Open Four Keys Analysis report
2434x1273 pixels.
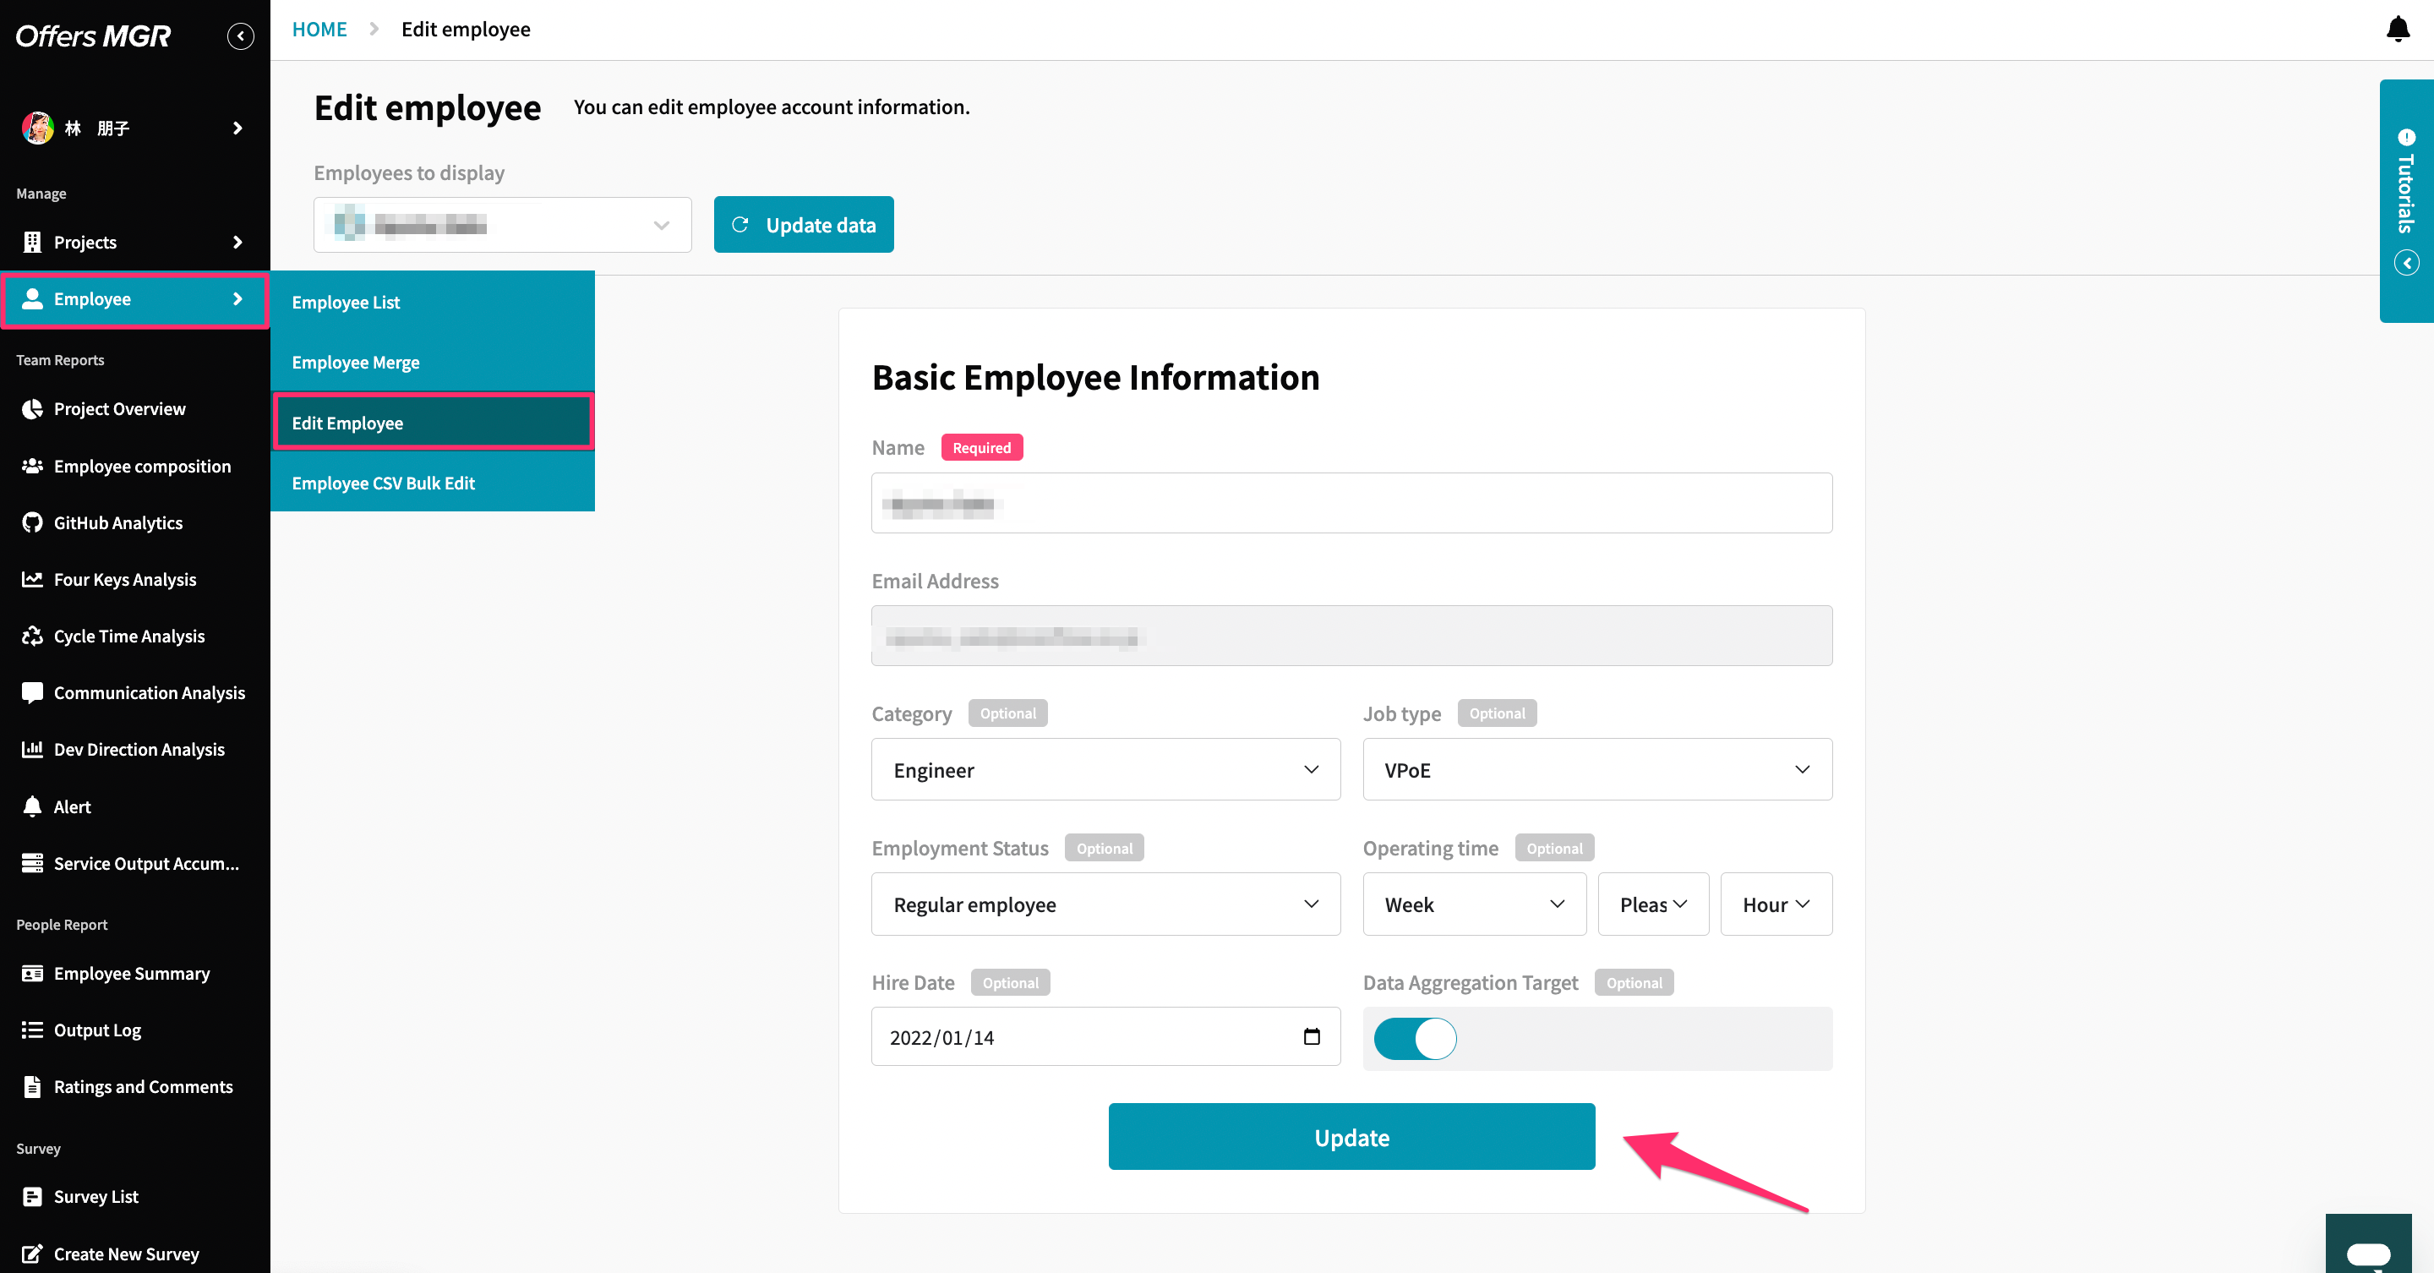point(125,579)
